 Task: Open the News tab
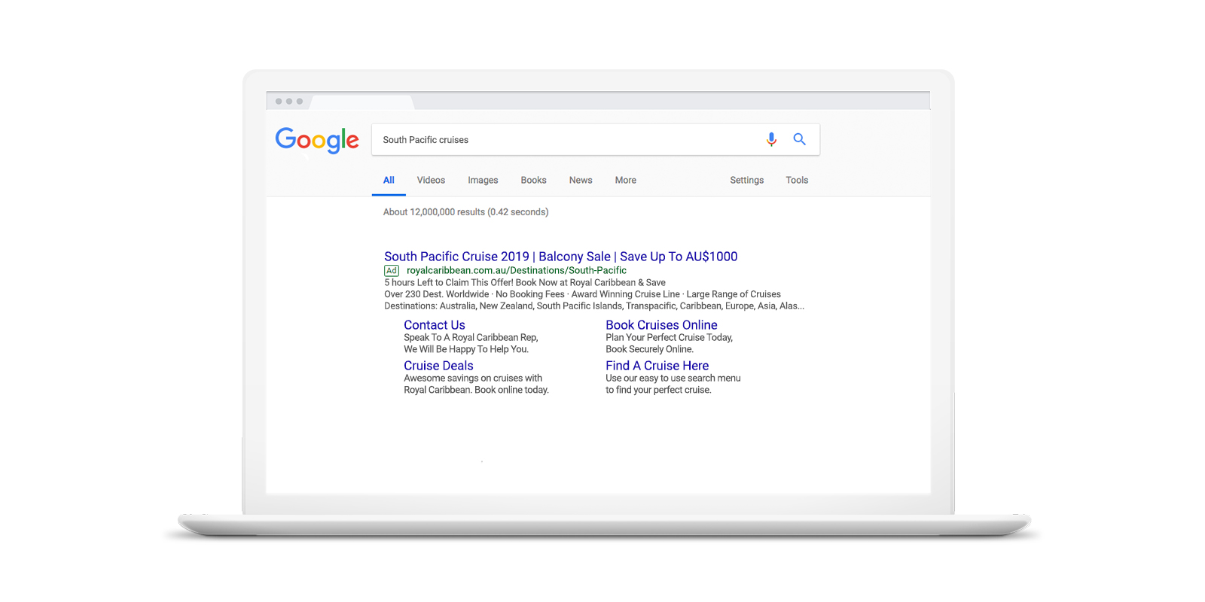(581, 181)
